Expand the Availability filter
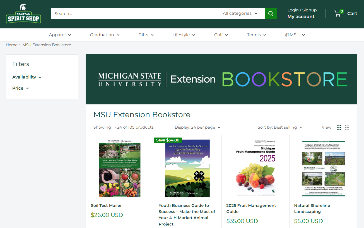Viewport: 364px width, 228px height. coord(27,77)
